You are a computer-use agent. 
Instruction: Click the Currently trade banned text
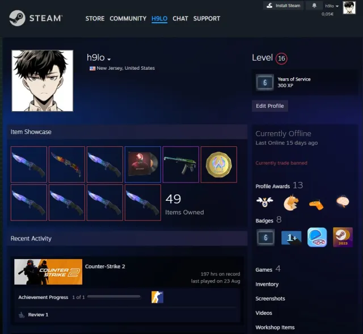pos(281,163)
